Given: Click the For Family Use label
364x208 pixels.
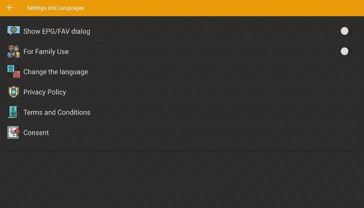Looking at the screenshot, I should coord(46,52).
